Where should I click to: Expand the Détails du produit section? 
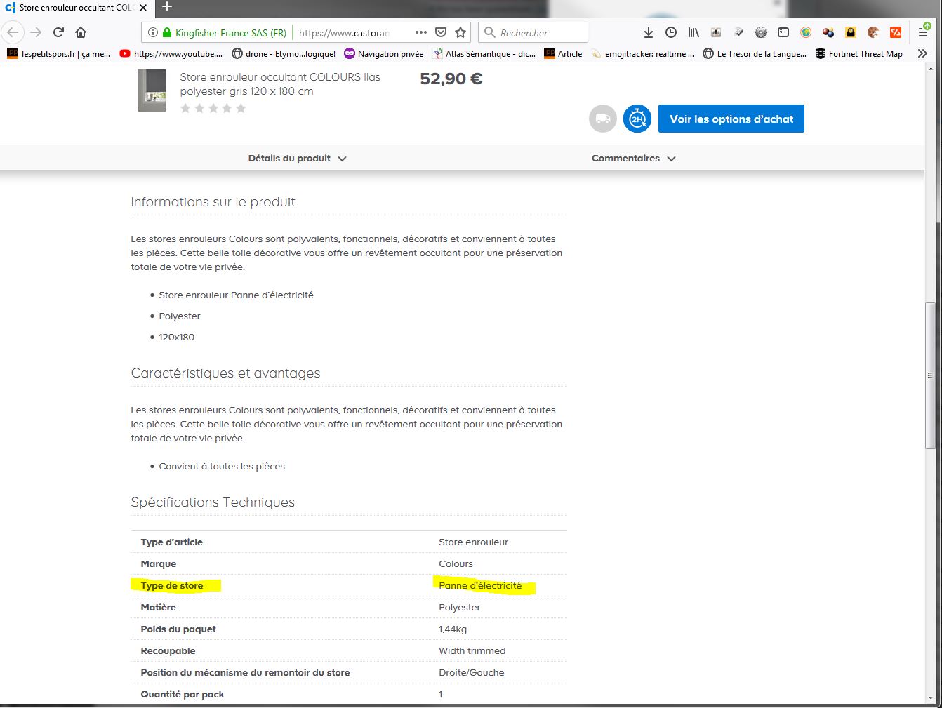[x=297, y=159]
